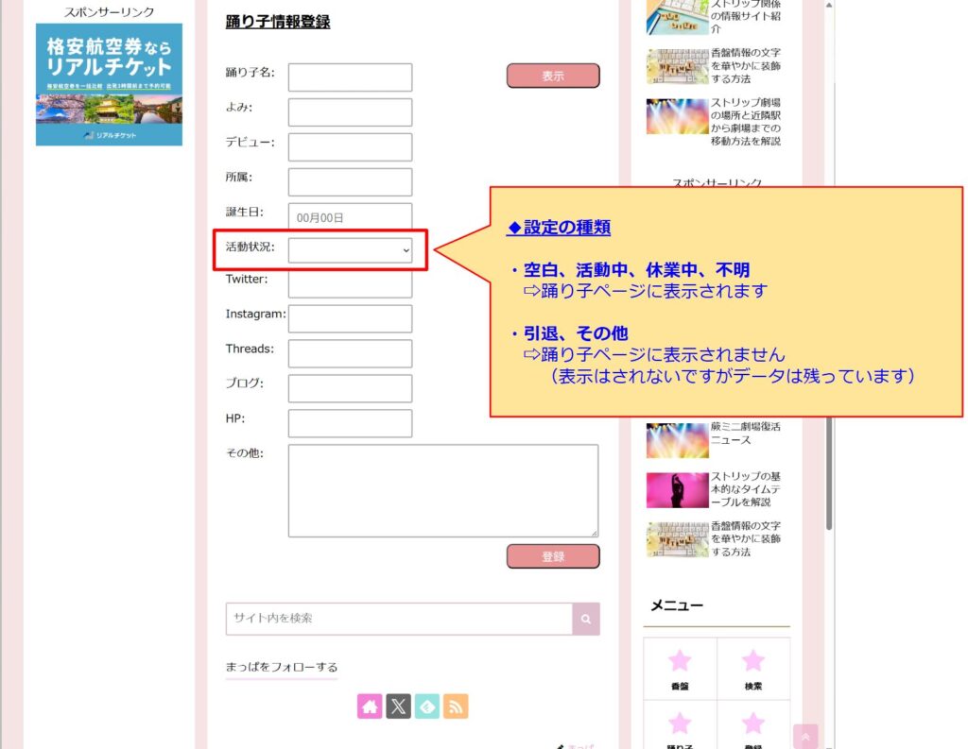Click the 表示 button
The width and height of the screenshot is (968, 749).
point(553,76)
